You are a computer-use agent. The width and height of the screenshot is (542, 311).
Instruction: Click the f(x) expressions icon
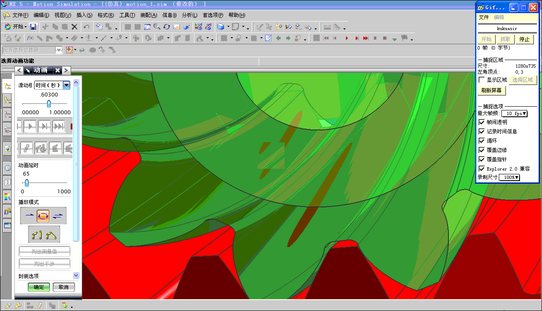click(x=30, y=38)
